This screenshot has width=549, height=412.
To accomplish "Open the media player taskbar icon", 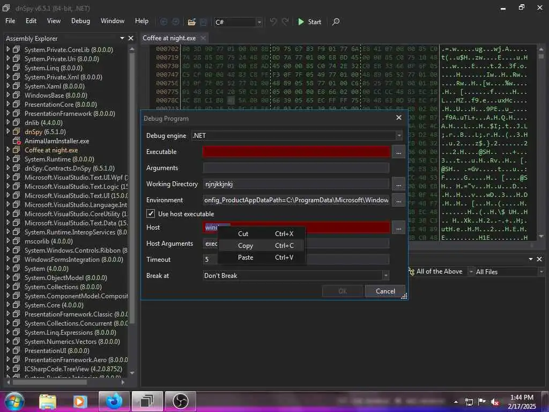I will click(x=80, y=401).
